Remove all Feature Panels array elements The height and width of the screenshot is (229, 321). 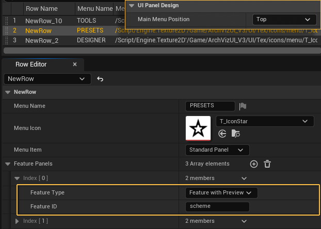[267, 164]
